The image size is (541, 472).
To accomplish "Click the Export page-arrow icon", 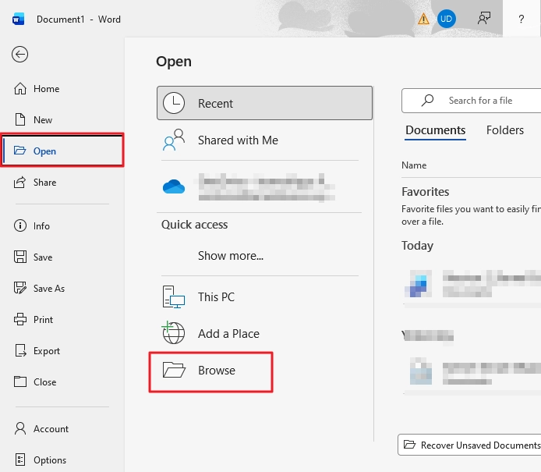I will [x=20, y=350].
